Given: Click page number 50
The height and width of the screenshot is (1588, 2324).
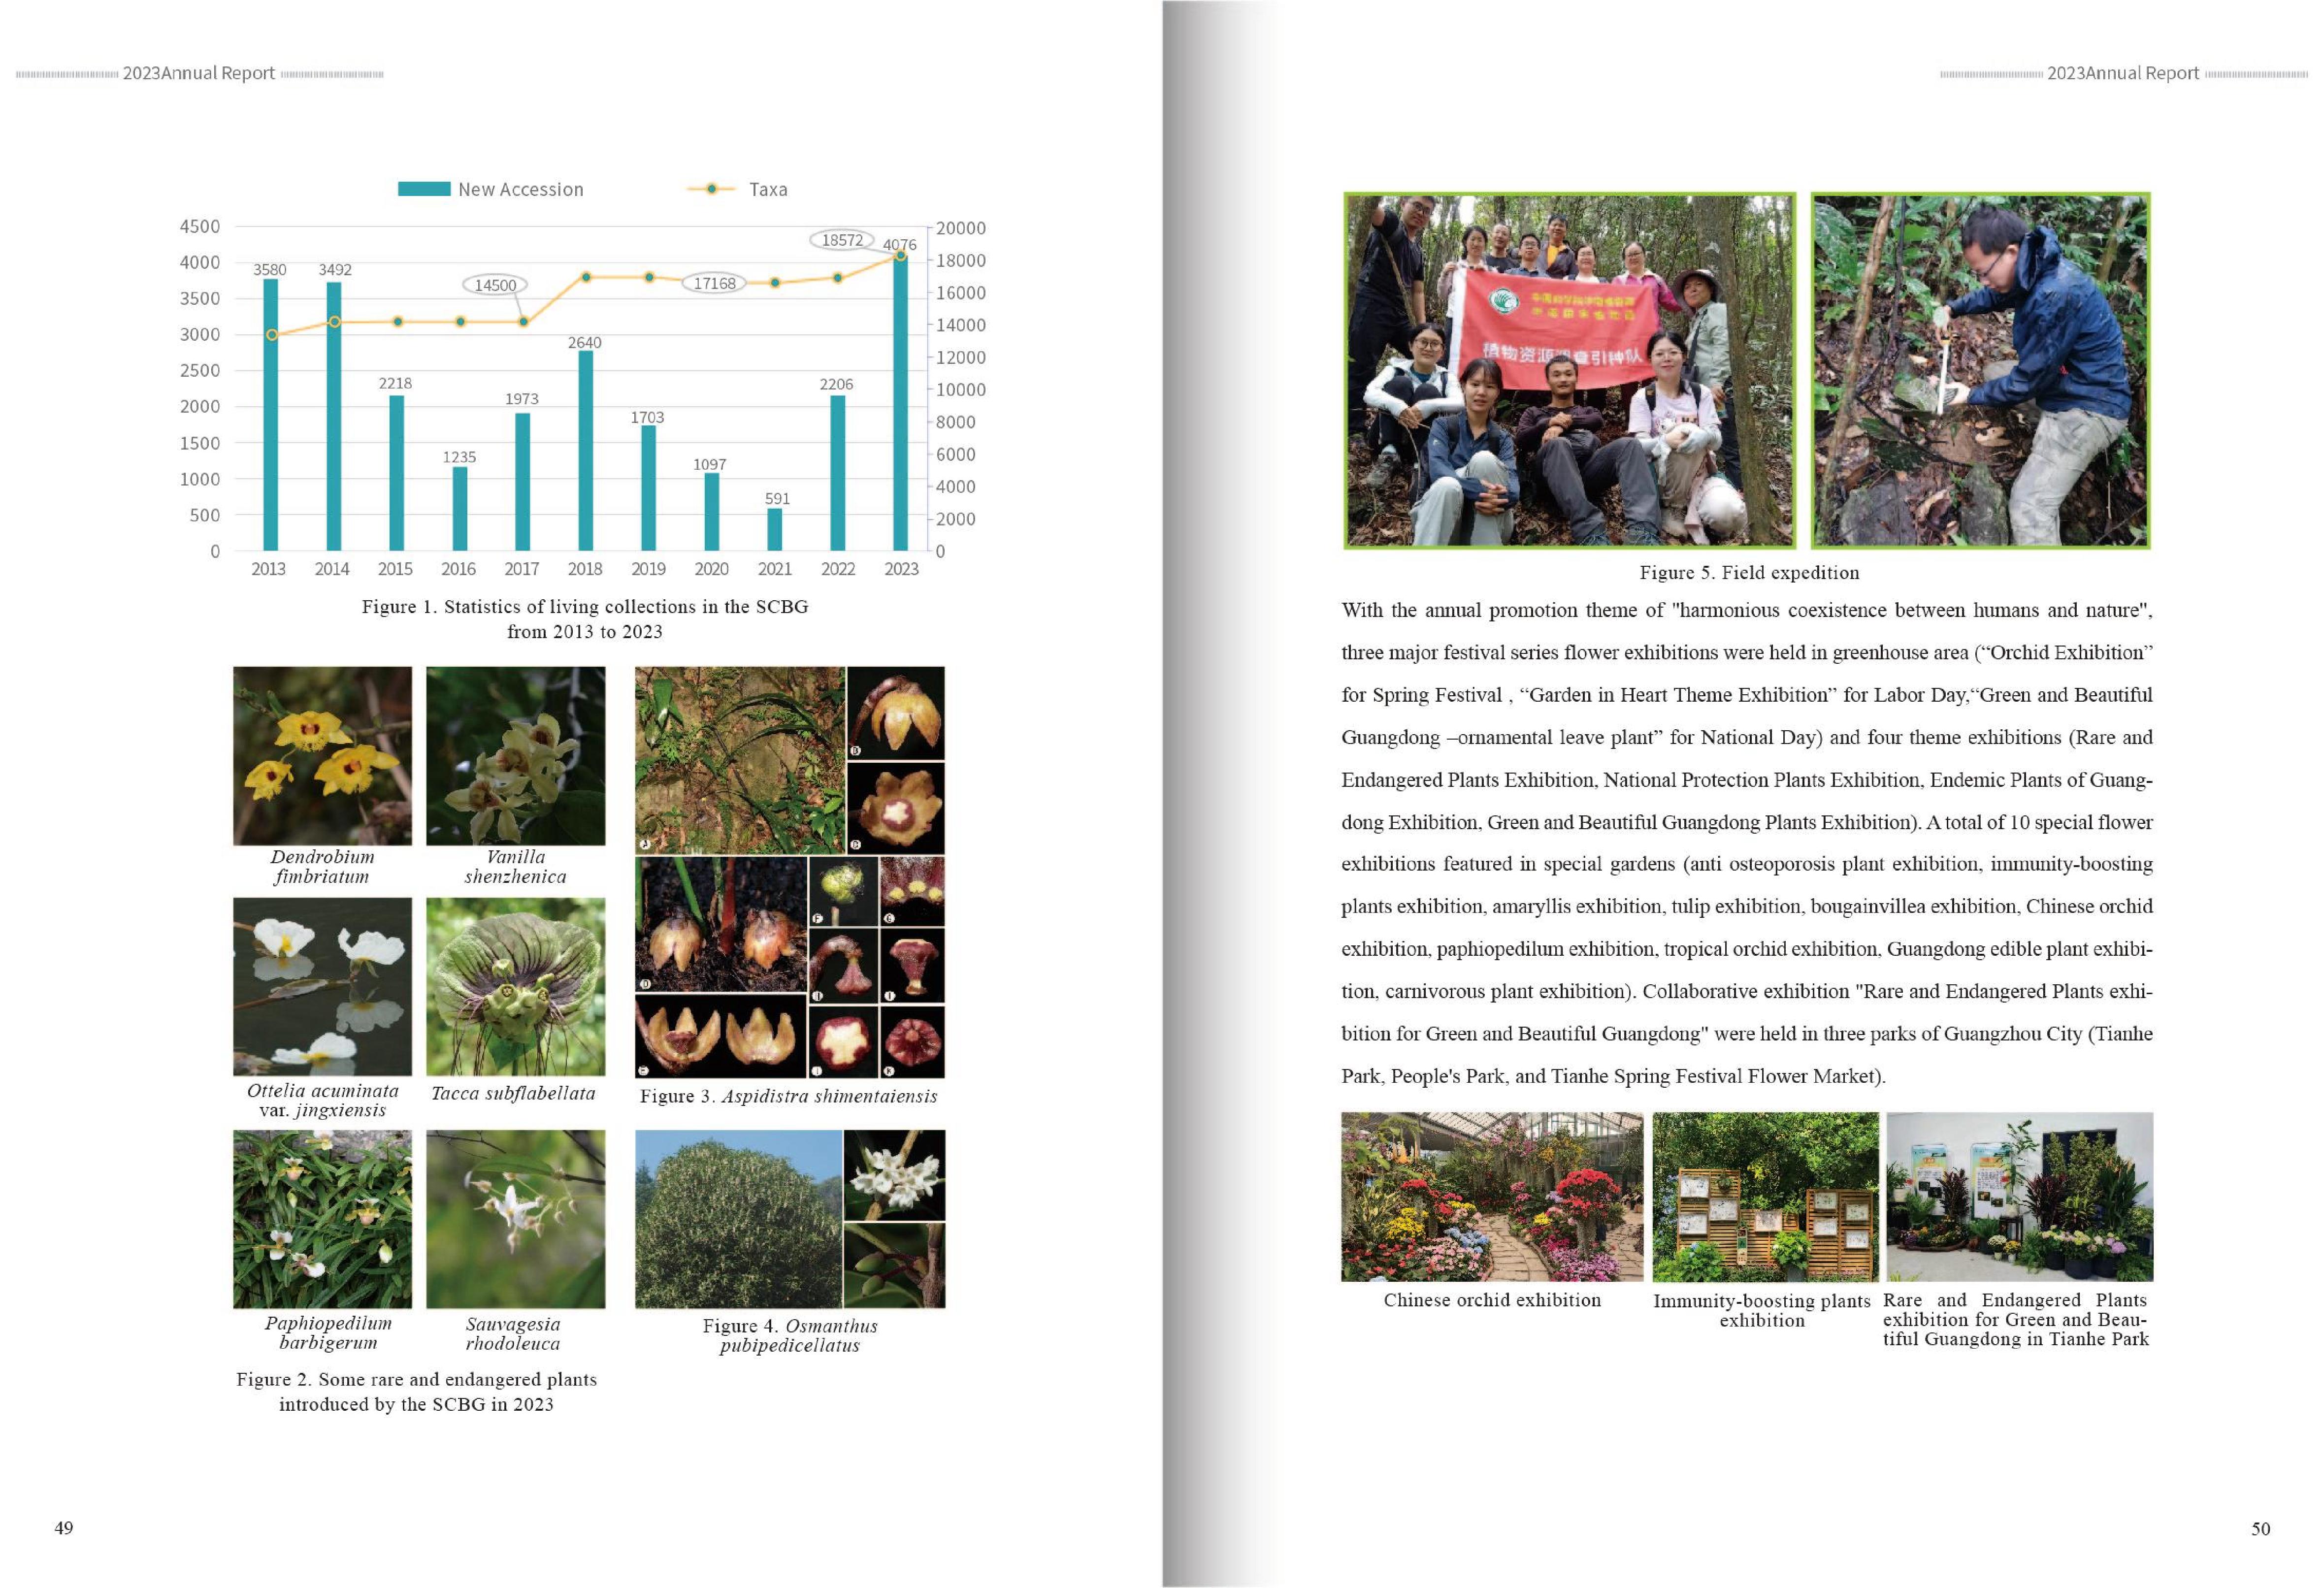Looking at the screenshot, I should click(2260, 1528).
